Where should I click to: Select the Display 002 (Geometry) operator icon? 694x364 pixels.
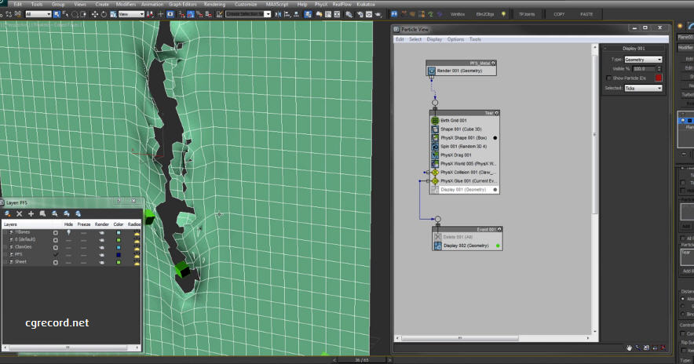(x=438, y=246)
